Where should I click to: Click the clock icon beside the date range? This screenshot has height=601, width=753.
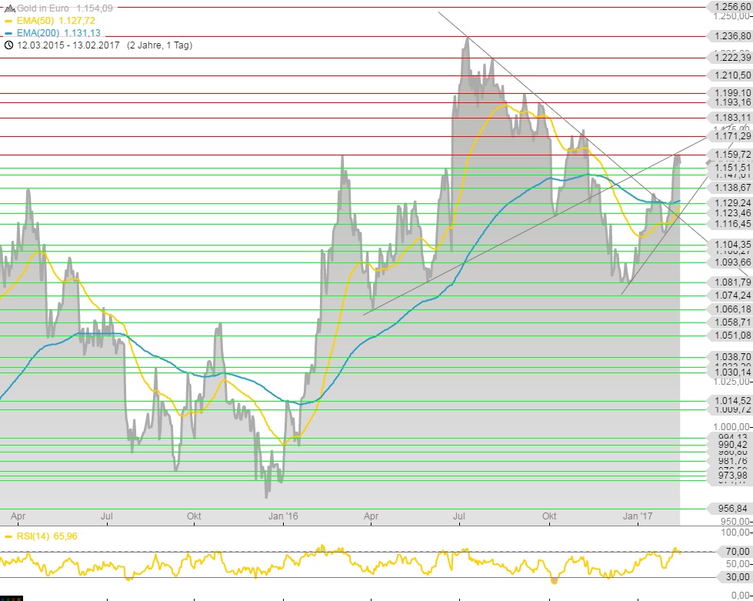(8, 45)
